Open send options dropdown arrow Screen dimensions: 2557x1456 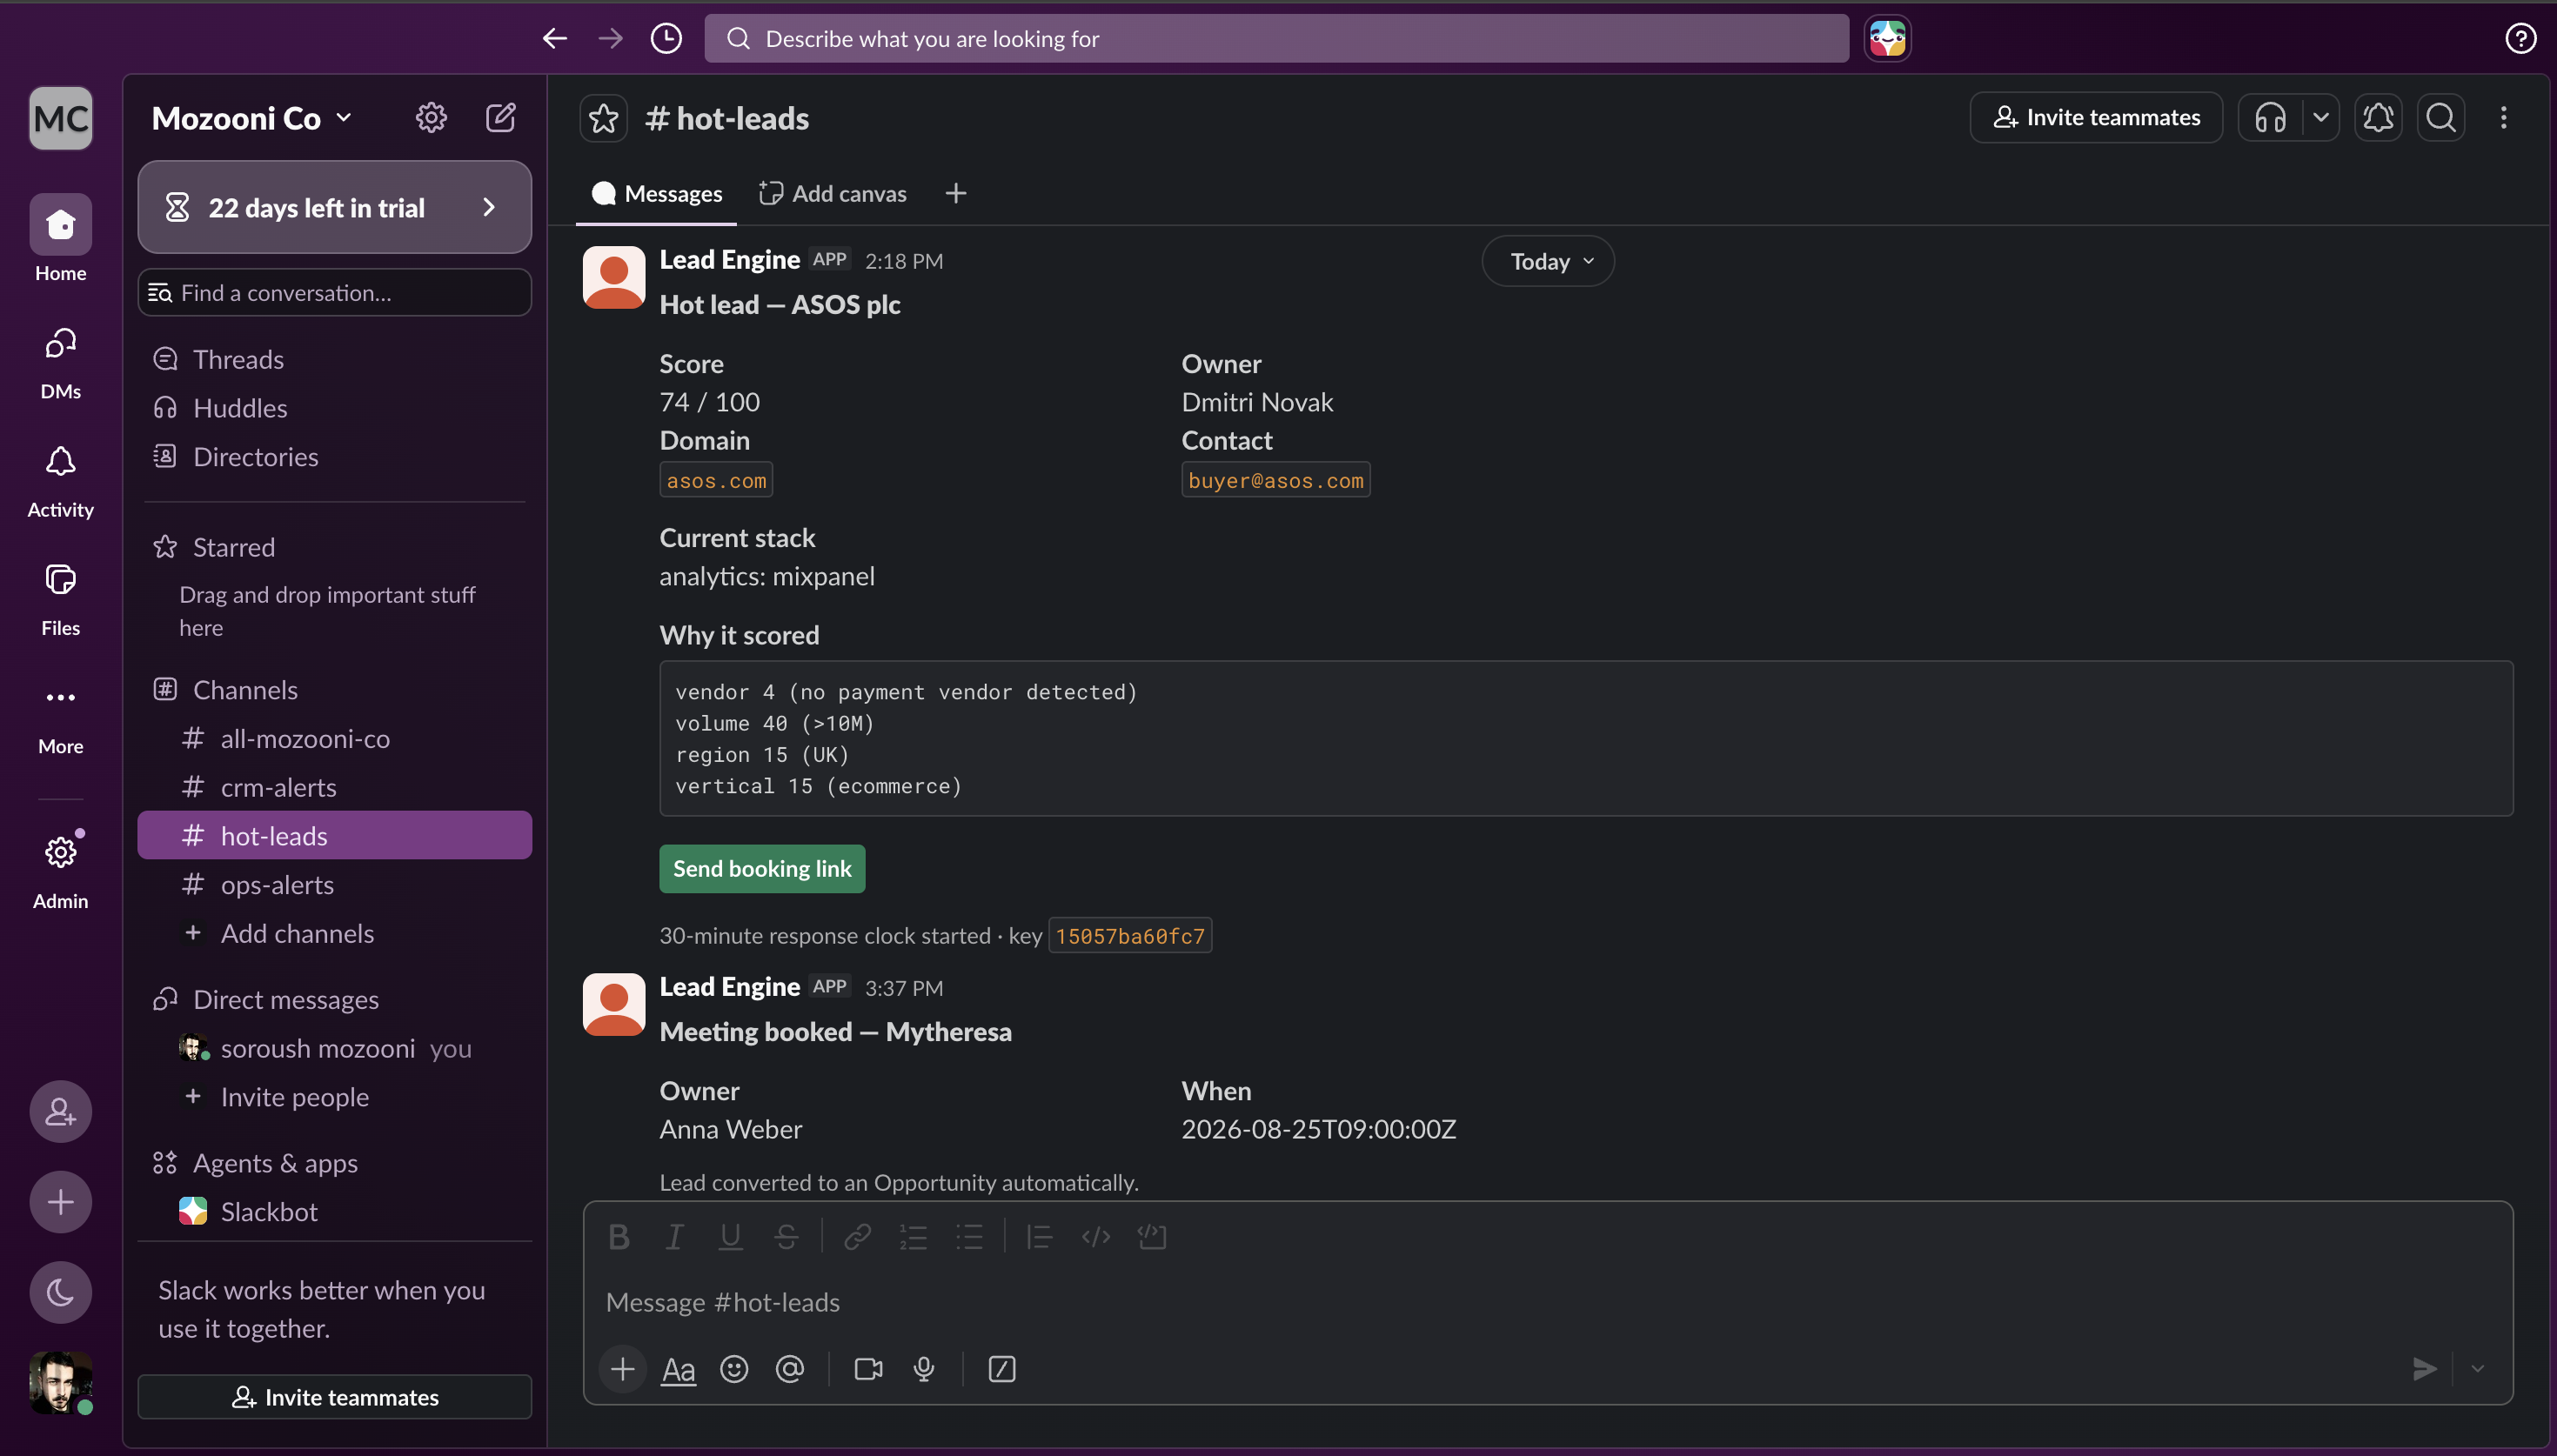[2477, 1368]
